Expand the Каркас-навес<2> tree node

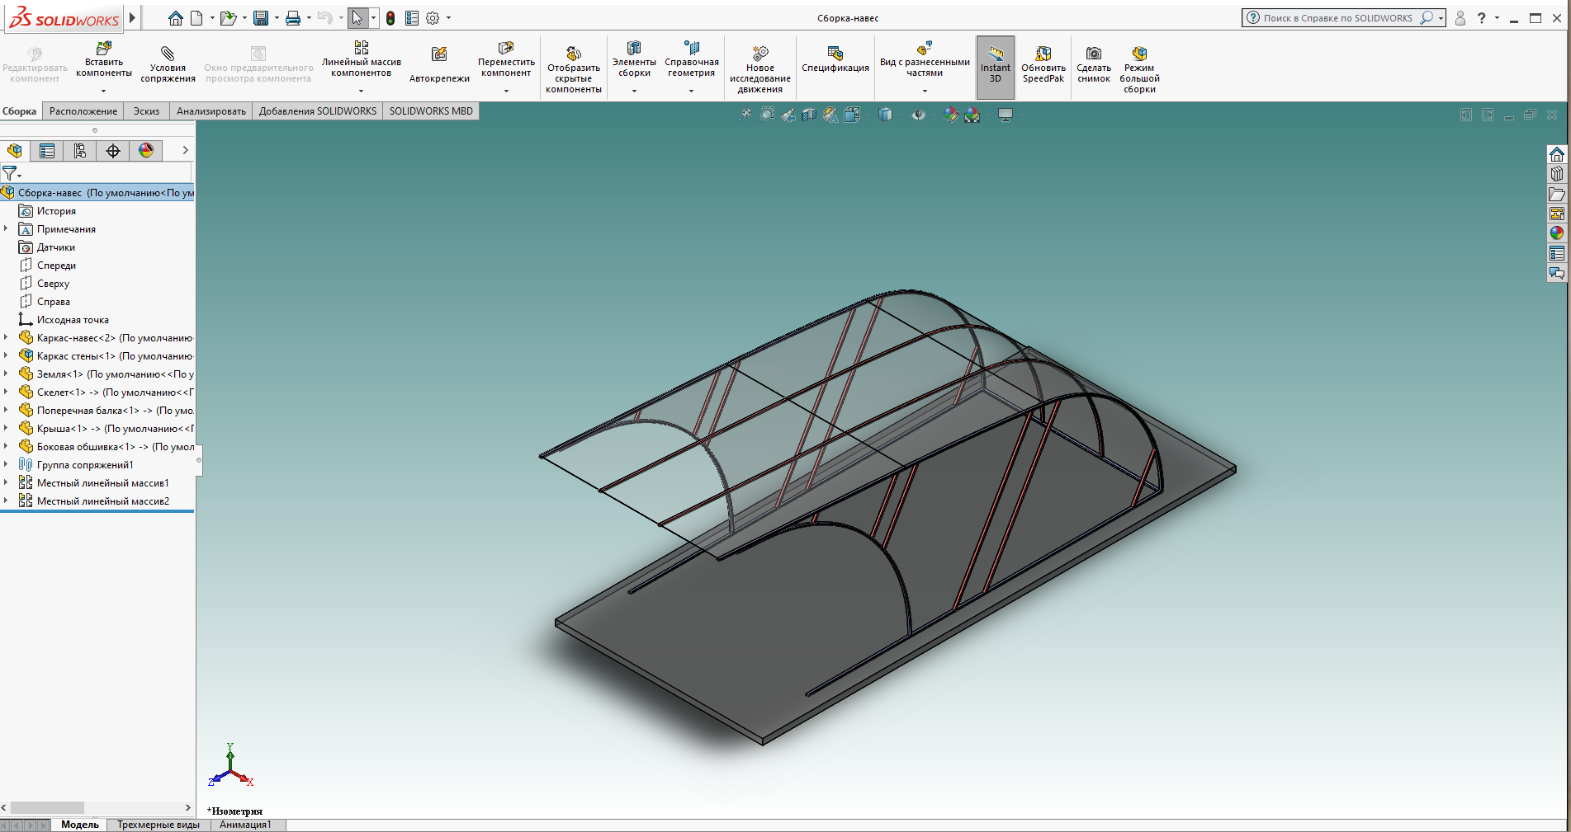coord(7,337)
